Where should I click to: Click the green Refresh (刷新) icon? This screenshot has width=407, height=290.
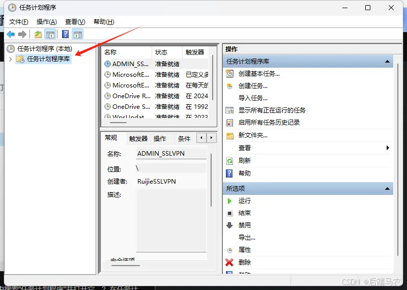[230, 161]
